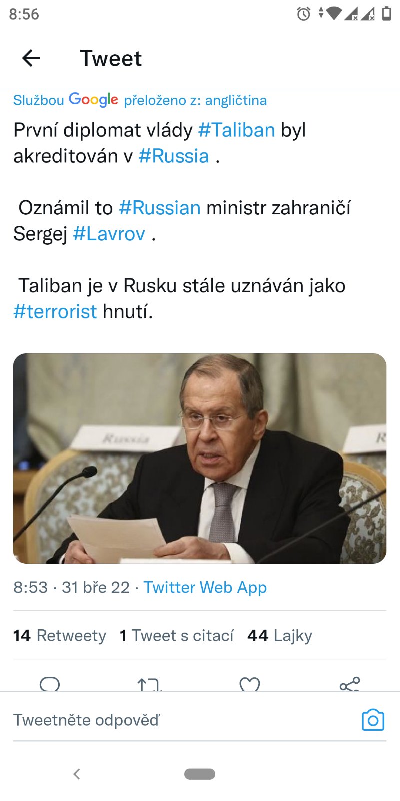Viewport: 400px width, 801px height.
Task: Open the #Taliban hashtag
Action: 237,130
